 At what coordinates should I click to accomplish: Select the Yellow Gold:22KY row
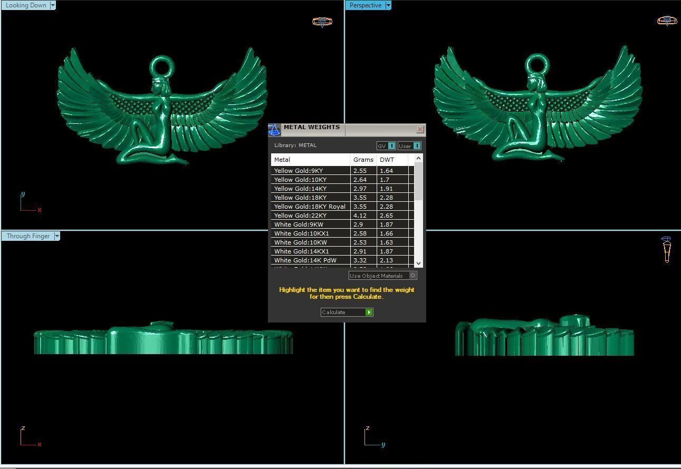342,216
